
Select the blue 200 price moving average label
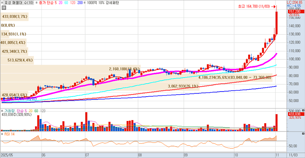pyautogui.click(x=80, y=3)
